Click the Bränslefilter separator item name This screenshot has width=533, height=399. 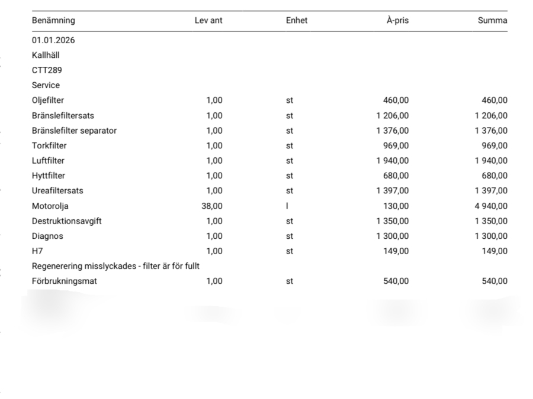(x=74, y=131)
